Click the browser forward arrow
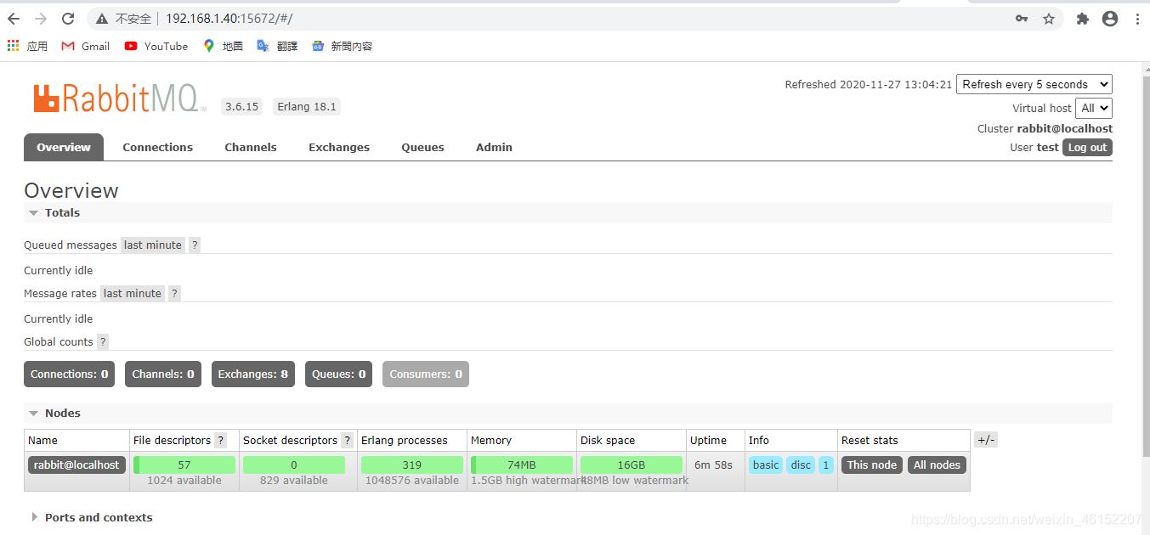The height and width of the screenshot is (535, 1150). 41,19
